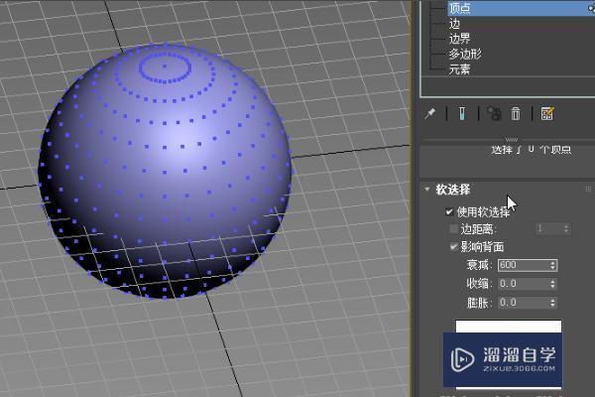This screenshot has height=397, width=595.
Task: Select the 顶点 sub-object level
Action: (521, 8)
